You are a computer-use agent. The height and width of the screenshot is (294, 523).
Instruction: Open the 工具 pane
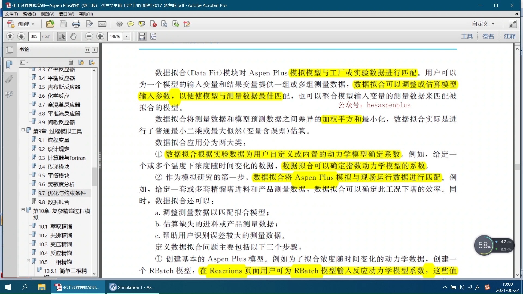(467, 36)
